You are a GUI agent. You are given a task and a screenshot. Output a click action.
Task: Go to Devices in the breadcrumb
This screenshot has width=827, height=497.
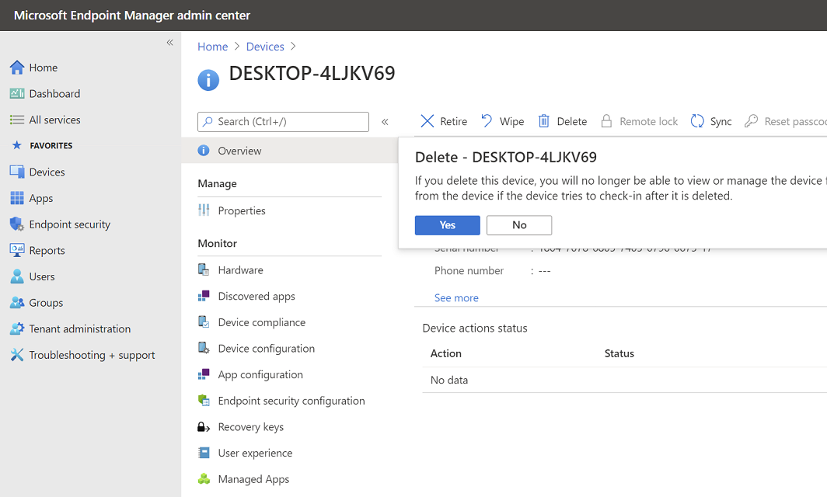[x=265, y=47]
